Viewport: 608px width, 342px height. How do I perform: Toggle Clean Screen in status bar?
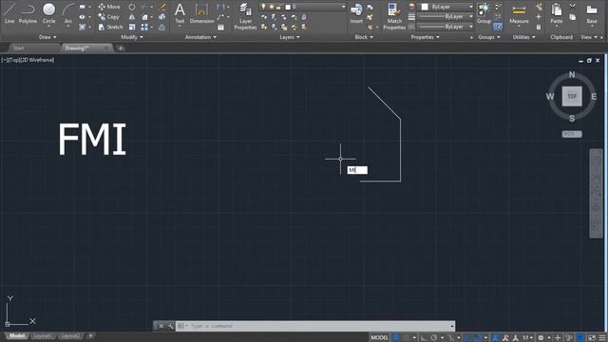(592, 338)
